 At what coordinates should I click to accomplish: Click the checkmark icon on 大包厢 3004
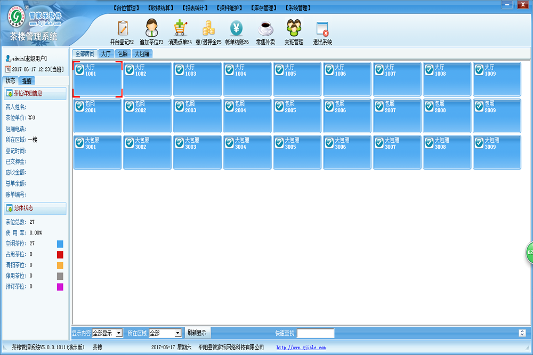coord(229,143)
